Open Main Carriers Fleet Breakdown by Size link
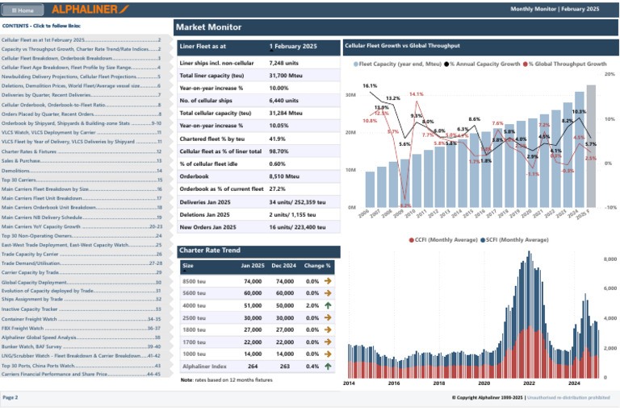This screenshot has width=620, height=410. tap(81, 189)
